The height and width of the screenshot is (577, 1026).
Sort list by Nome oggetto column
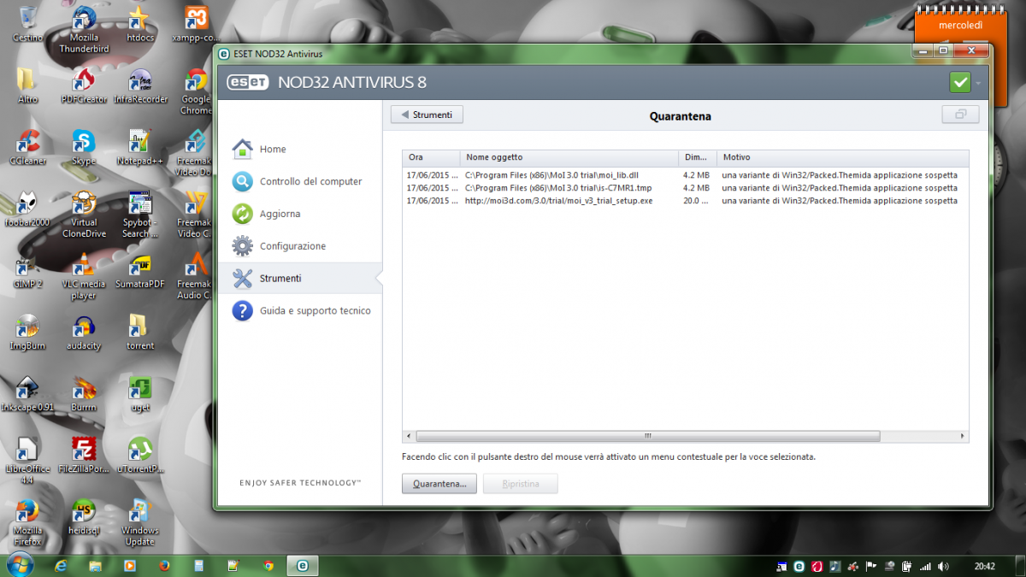[569, 157]
